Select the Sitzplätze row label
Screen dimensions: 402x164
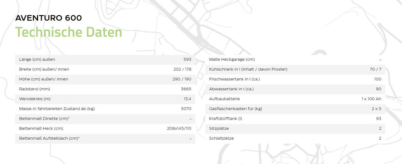[219, 129]
